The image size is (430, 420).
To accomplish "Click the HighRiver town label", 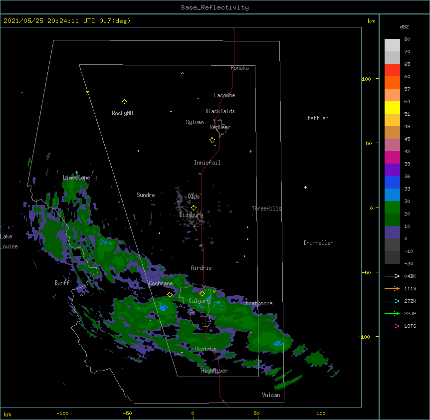I will coord(215,371).
